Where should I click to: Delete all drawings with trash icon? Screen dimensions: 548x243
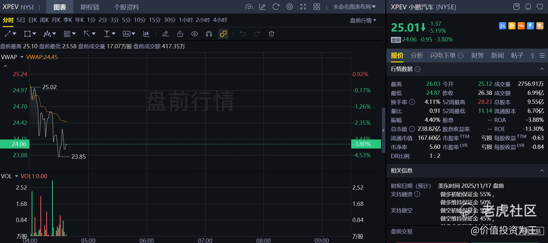[271, 34]
